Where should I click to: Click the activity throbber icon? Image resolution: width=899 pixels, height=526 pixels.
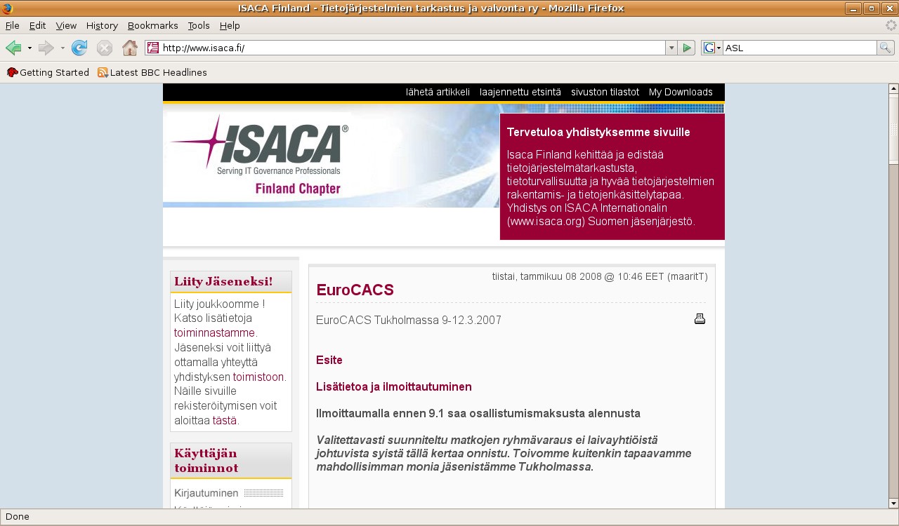pos(891,25)
